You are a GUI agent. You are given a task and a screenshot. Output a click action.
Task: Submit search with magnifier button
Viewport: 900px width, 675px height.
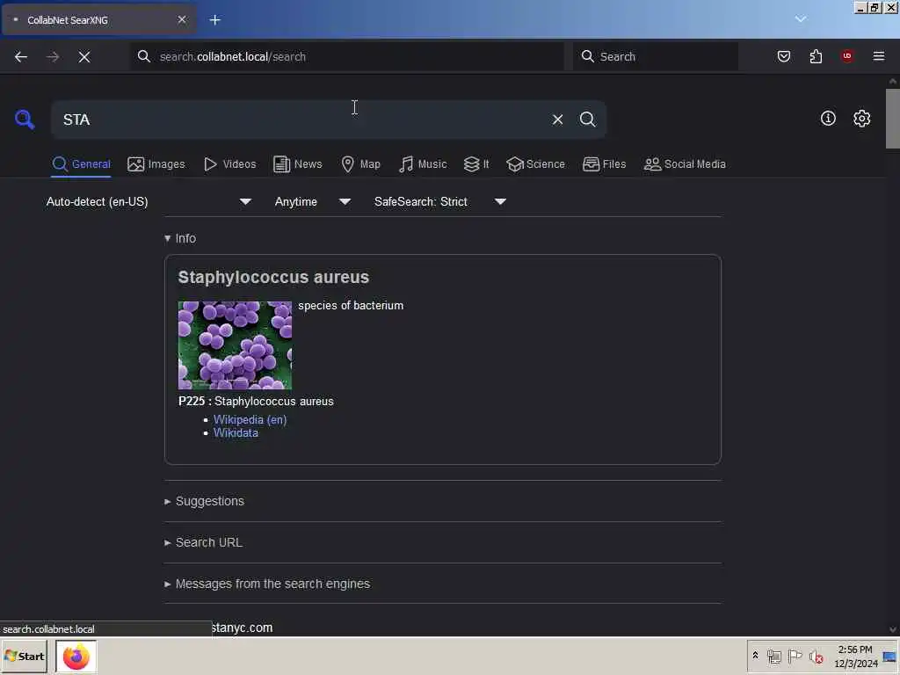tap(587, 120)
